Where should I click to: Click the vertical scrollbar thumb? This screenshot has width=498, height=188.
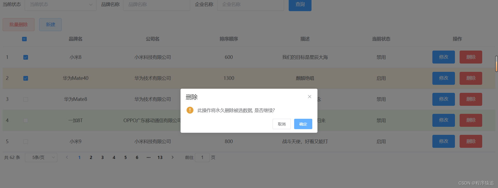pyautogui.click(x=496, y=64)
